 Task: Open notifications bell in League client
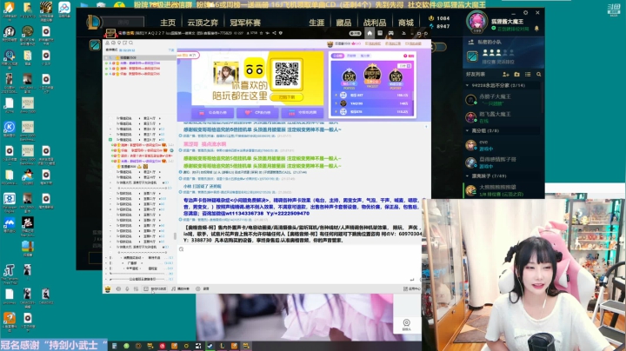(536, 29)
